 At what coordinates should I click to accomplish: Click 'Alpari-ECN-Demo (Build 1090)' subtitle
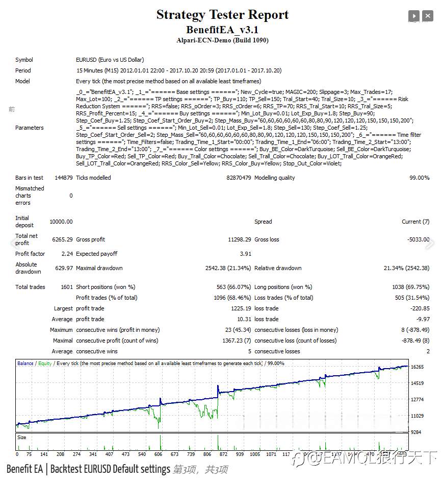click(222, 40)
